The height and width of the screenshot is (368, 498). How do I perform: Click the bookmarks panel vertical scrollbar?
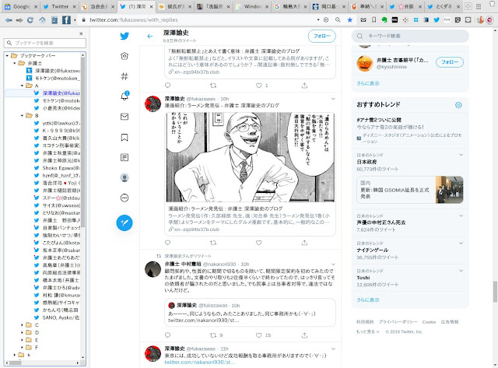pos(83,142)
